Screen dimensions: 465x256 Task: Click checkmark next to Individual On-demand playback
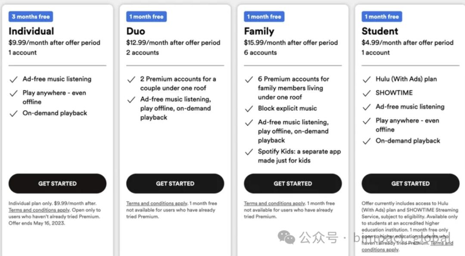click(13, 114)
